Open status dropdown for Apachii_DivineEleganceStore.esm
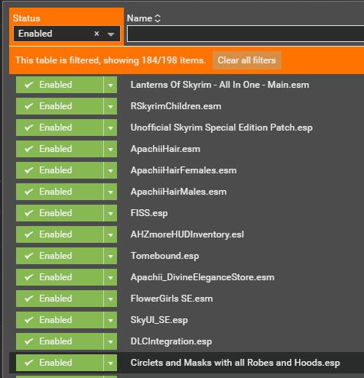 point(110,277)
